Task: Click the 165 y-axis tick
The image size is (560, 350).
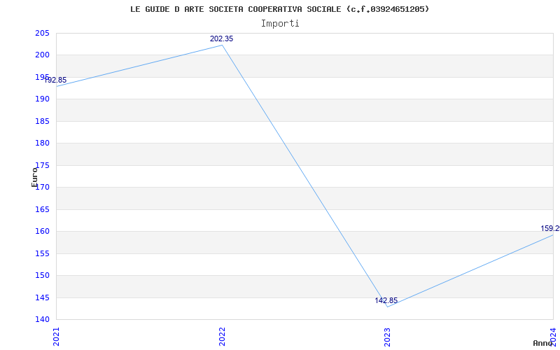Action: click(42, 209)
